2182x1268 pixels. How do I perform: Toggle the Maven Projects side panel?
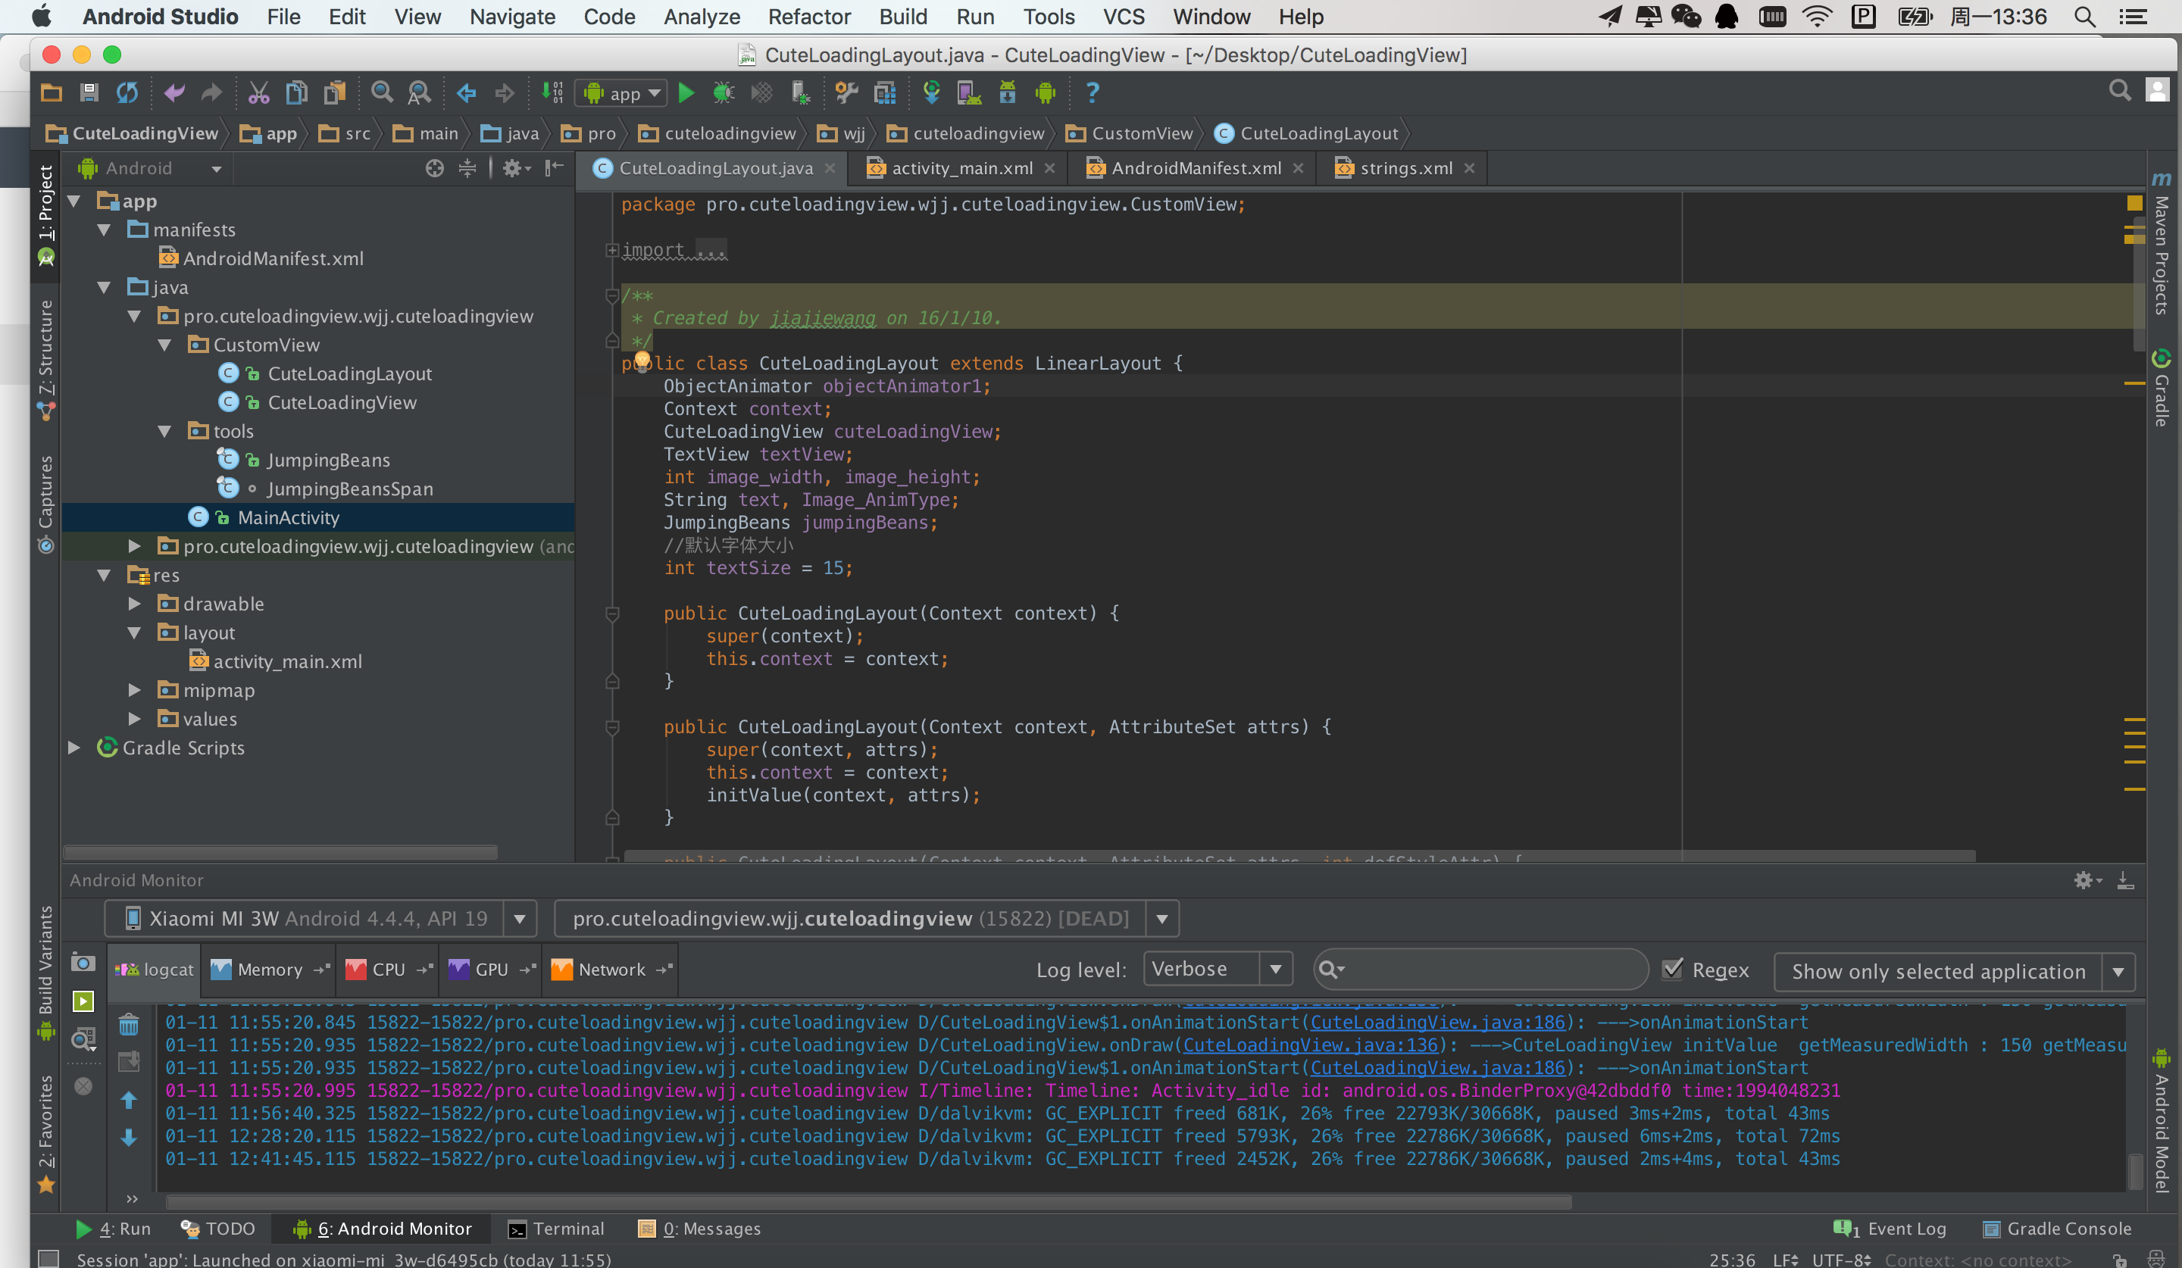(x=2162, y=244)
